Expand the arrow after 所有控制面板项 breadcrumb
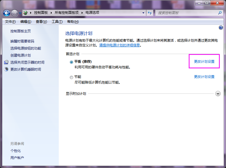Viewport: 226px width, 168px height. pyautogui.click(x=82, y=13)
